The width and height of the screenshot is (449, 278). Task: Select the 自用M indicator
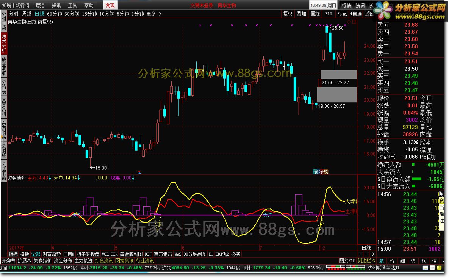click(69, 254)
